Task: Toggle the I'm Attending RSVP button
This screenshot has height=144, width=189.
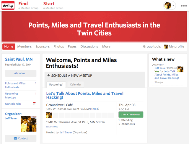Action: [x=131, y=114]
